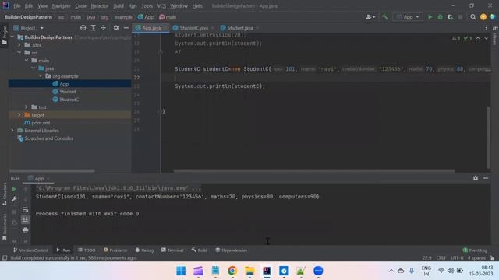499x280 pixels.
Task: Open the Navigate menu
Action: click(61, 6)
